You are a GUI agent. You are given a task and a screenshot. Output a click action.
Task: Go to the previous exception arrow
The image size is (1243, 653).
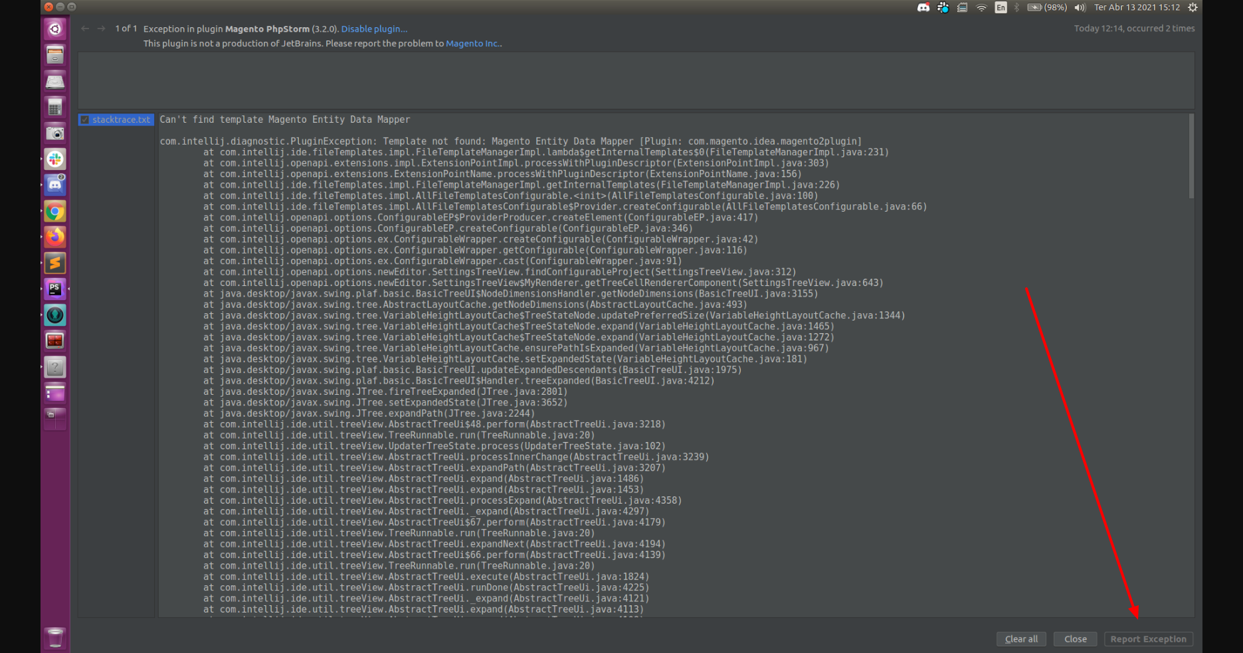pyautogui.click(x=85, y=29)
